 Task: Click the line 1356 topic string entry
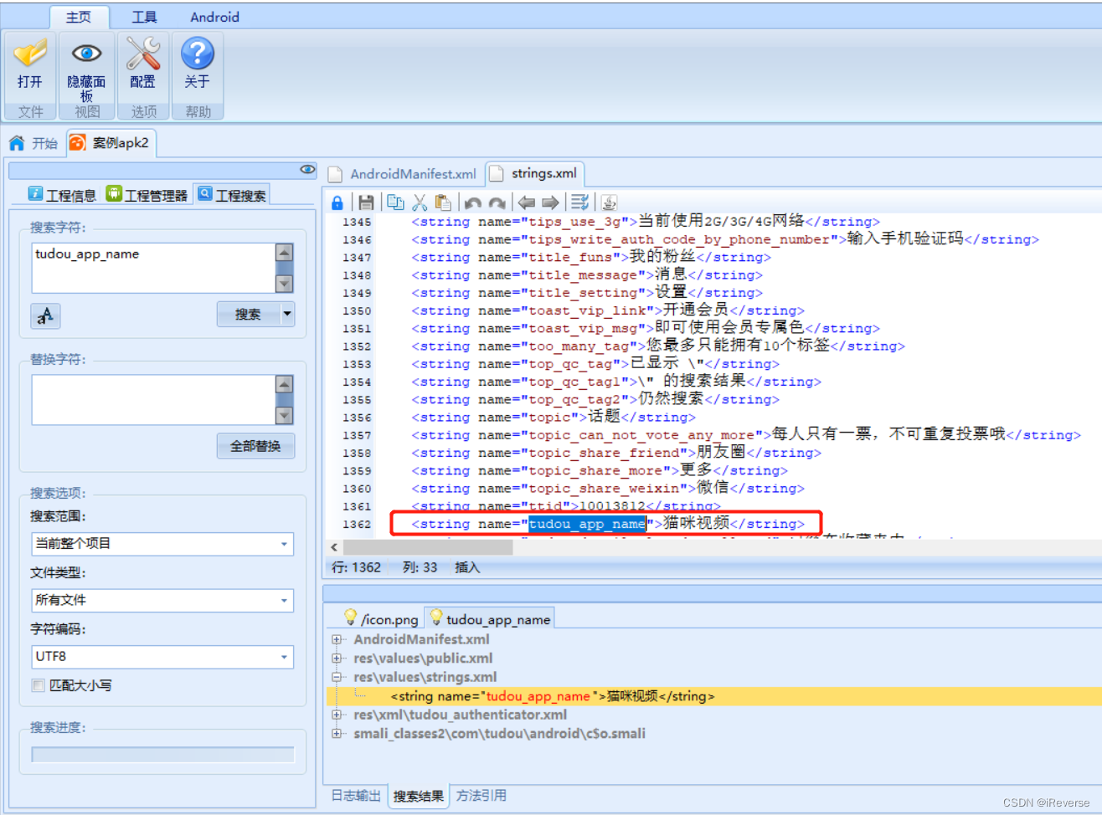pos(554,417)
